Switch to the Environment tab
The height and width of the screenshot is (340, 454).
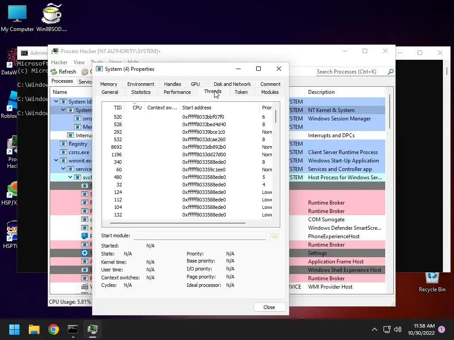point(141,84)
